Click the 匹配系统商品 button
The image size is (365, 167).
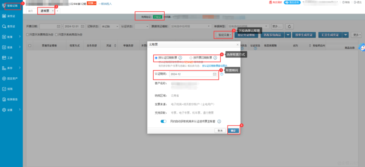(272, 35)
